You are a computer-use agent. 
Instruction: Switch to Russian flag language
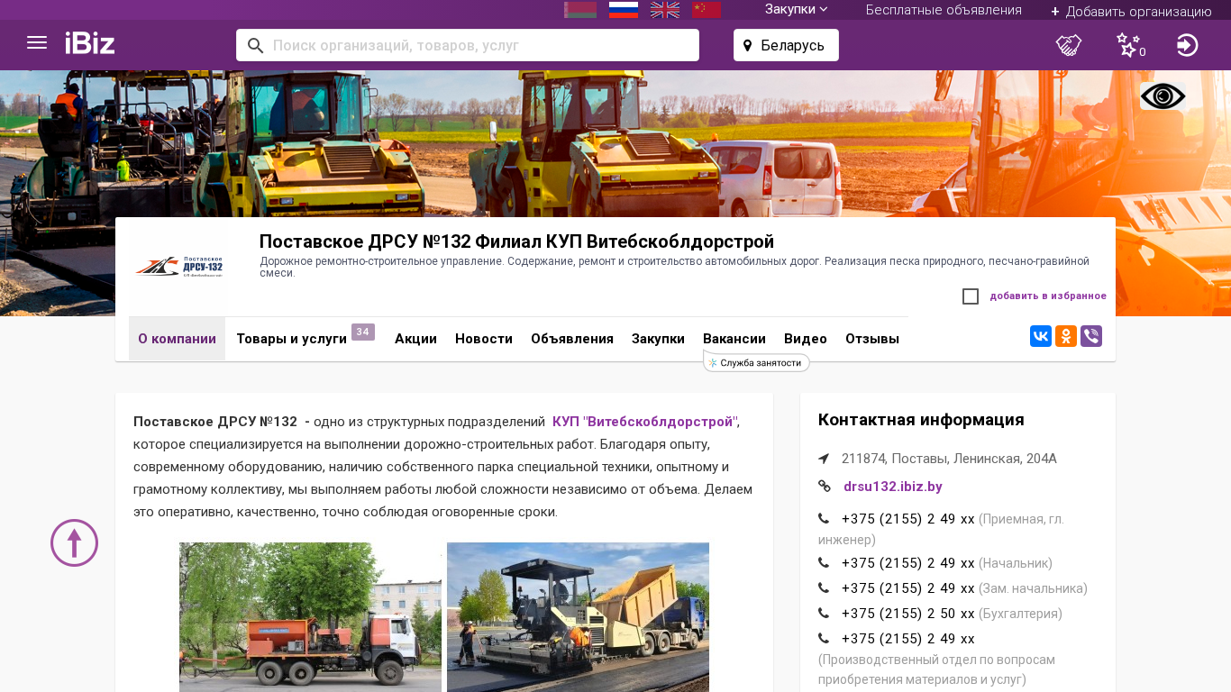pyautogui.click(x=624, y=10)
